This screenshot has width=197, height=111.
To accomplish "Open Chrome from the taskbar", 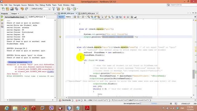I will tap(25, 108).
